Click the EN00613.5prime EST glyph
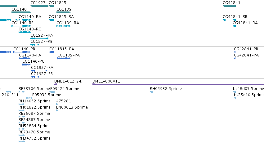Screen dimensions: 264x143 click(57, 110)
